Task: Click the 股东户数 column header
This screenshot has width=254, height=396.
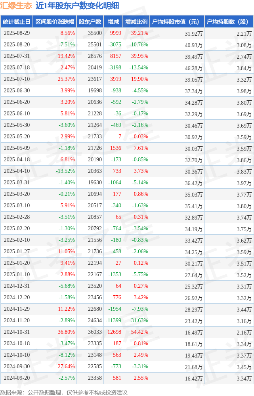Action: coord(90,22)
